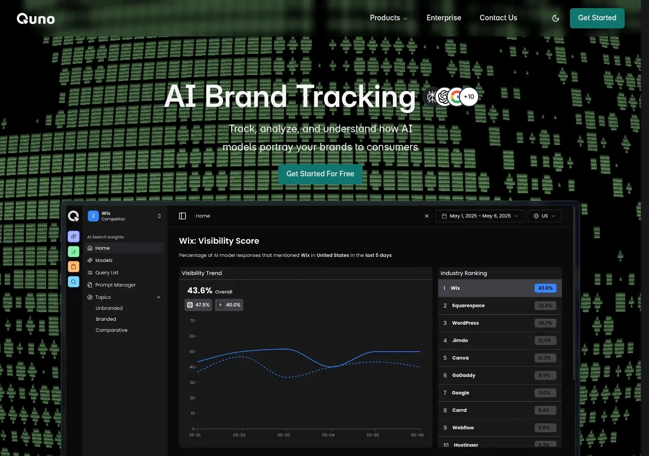The height and width of the screenshot is (456, 649).
Task: Click the 32.6% badge for Squarespace
Action: point(545,306)
